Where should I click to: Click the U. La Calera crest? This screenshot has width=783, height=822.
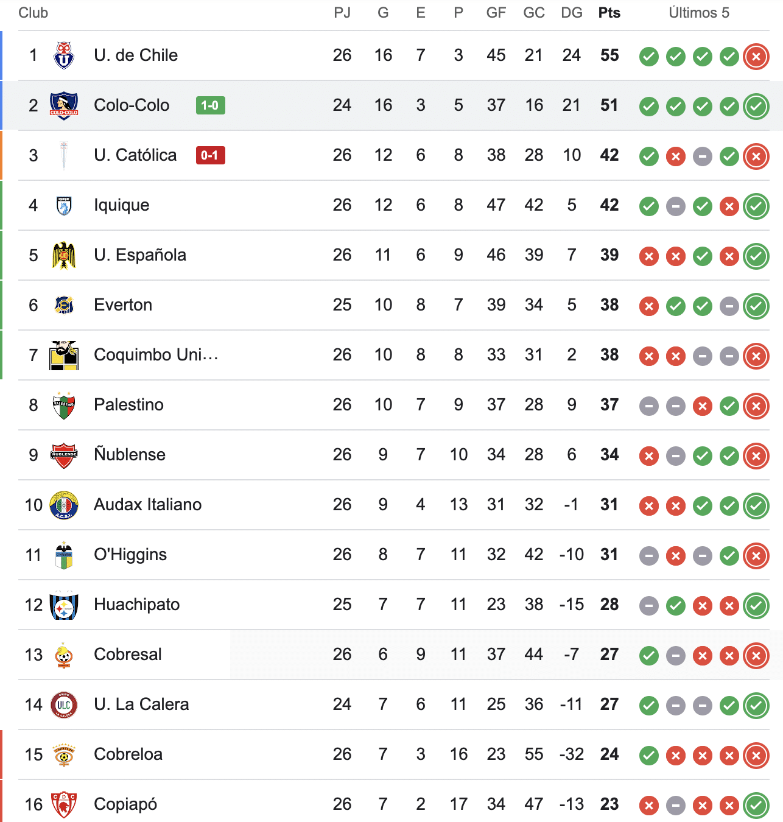coord(64,704)
